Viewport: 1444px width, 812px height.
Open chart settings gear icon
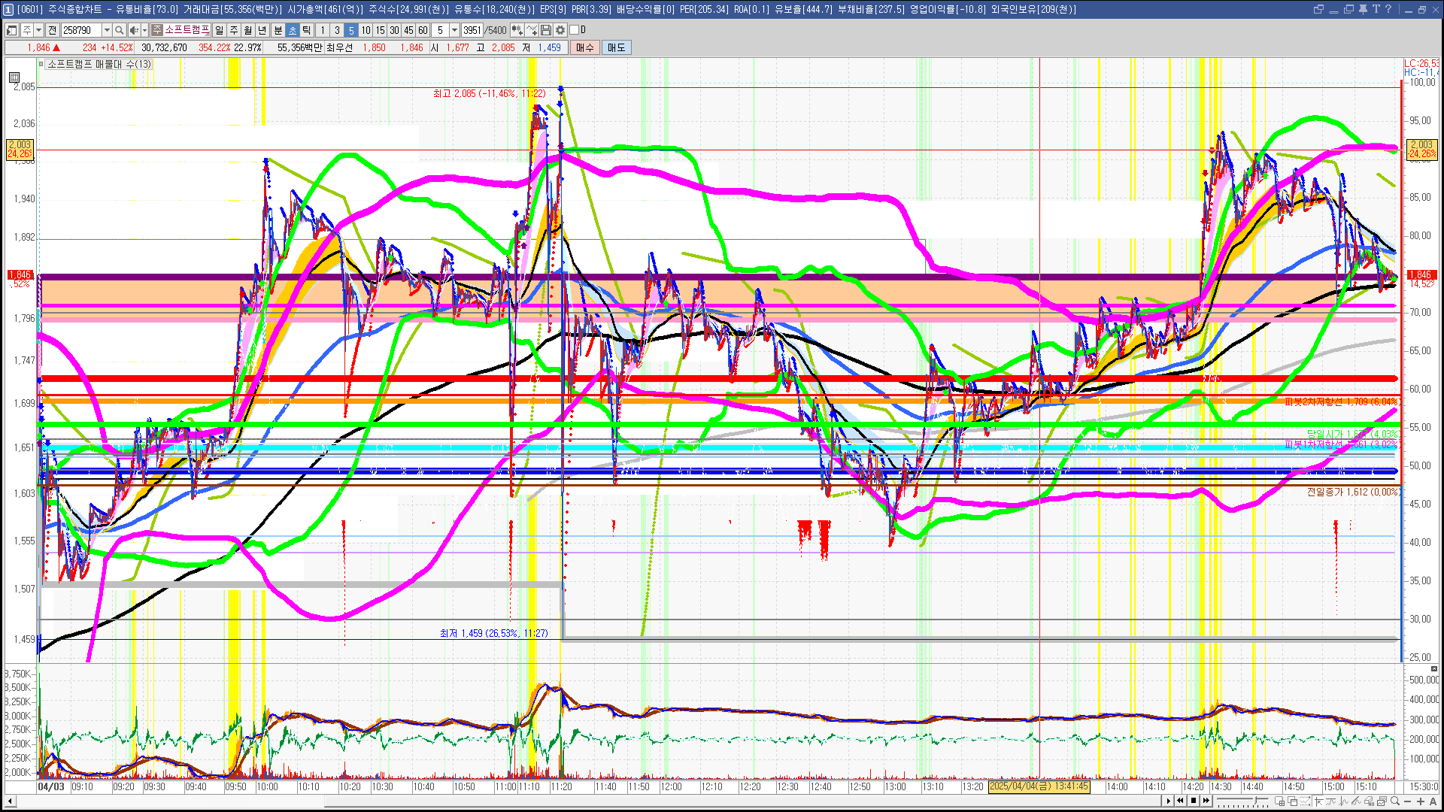click(560, 30)
